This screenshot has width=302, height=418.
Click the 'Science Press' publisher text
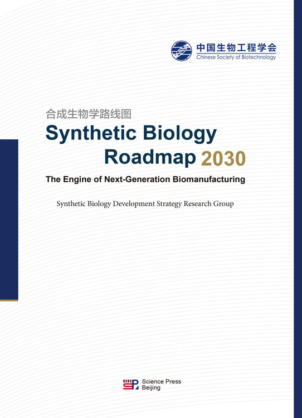(161, 381)
